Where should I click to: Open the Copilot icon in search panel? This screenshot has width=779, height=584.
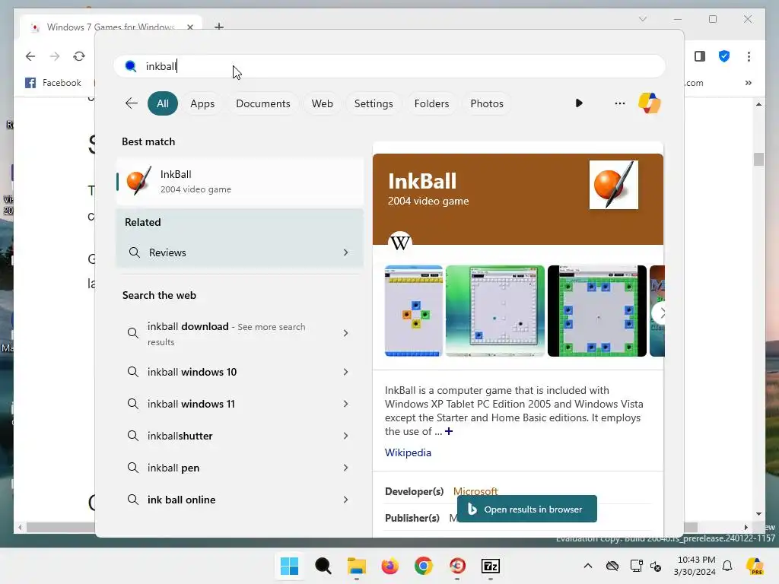click(650, 103)
